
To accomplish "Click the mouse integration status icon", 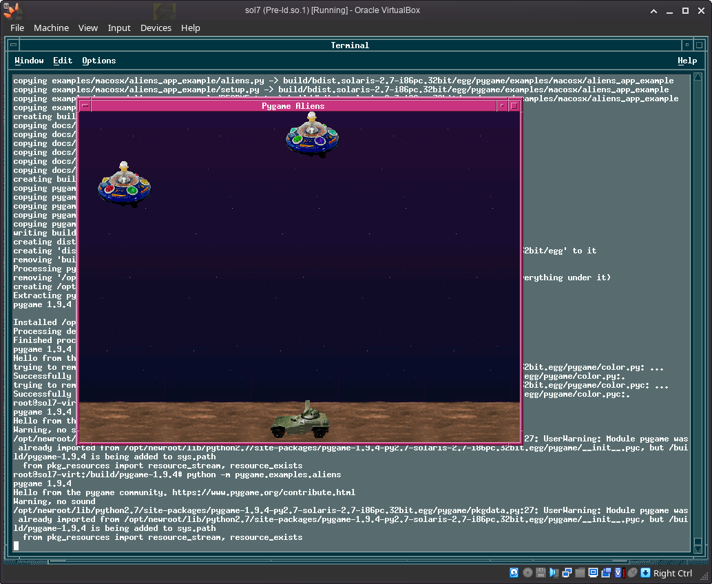I will click(633, 573).
